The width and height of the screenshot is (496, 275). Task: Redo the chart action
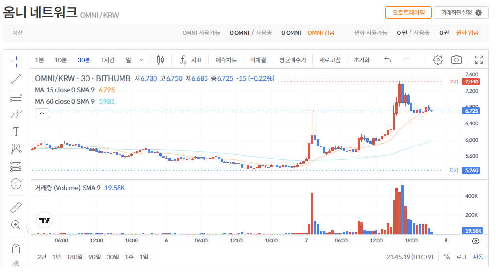pos(406,59)
